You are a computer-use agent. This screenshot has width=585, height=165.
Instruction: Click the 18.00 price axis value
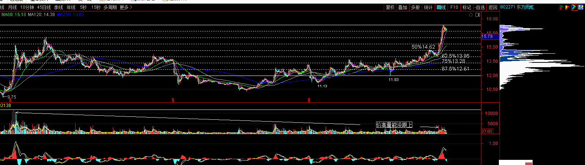coord(492,19)
